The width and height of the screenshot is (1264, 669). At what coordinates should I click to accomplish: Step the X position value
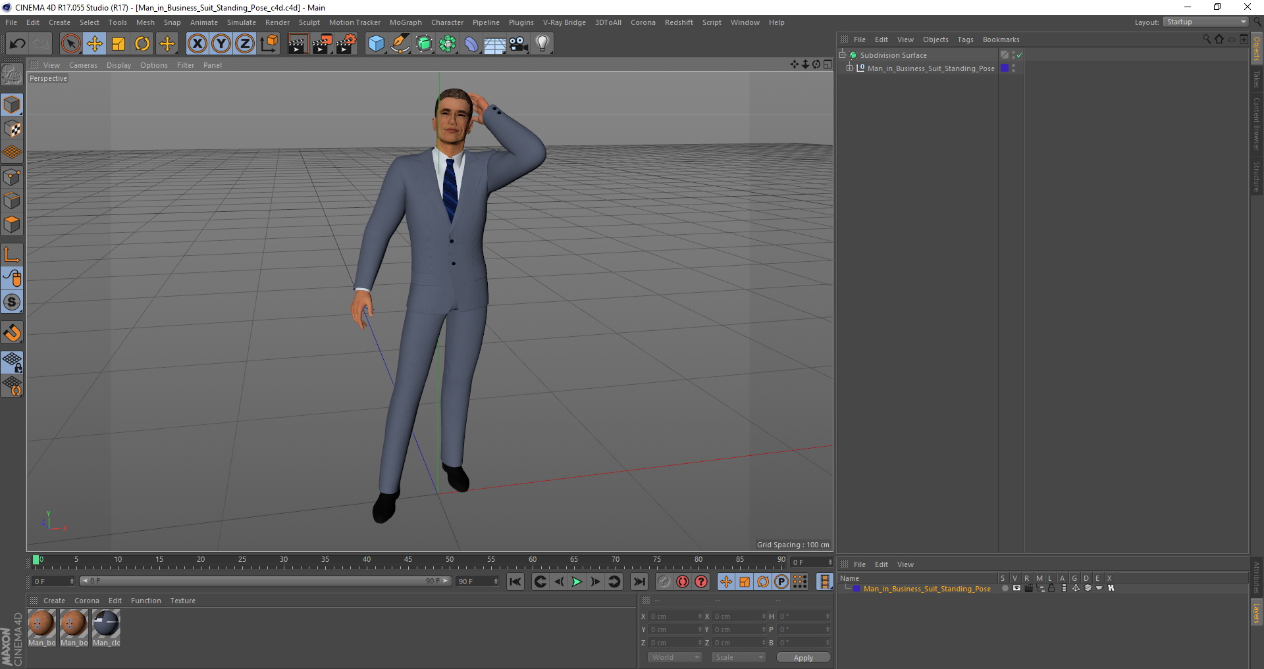pyautogui.click(x=700, y=616)
